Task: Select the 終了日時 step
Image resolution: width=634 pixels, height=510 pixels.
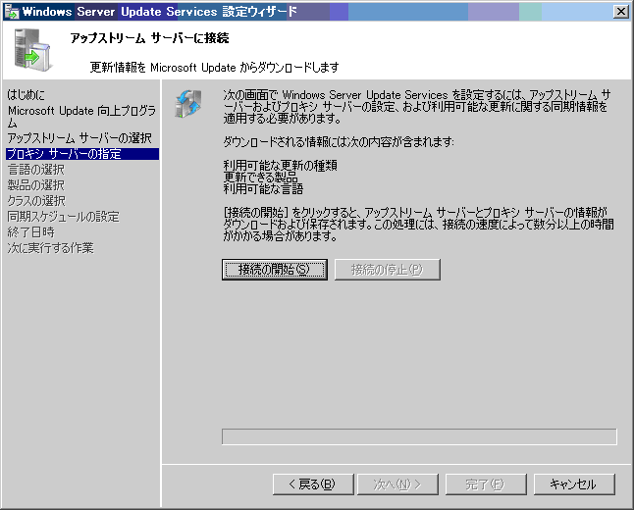Action: 30,232
